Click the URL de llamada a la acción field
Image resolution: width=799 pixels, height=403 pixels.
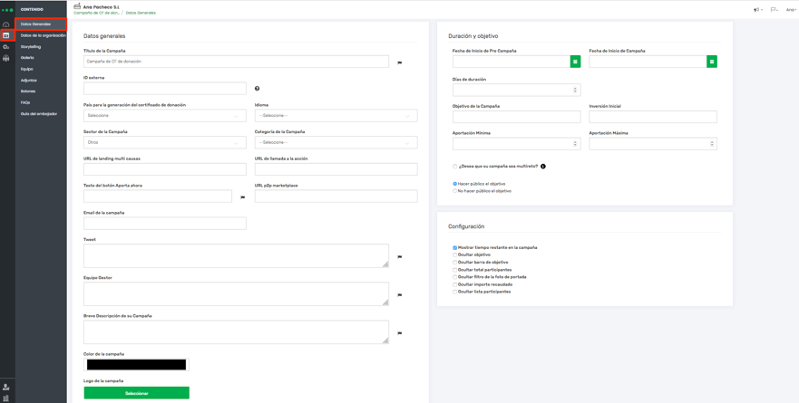click(x=336, y=169)
